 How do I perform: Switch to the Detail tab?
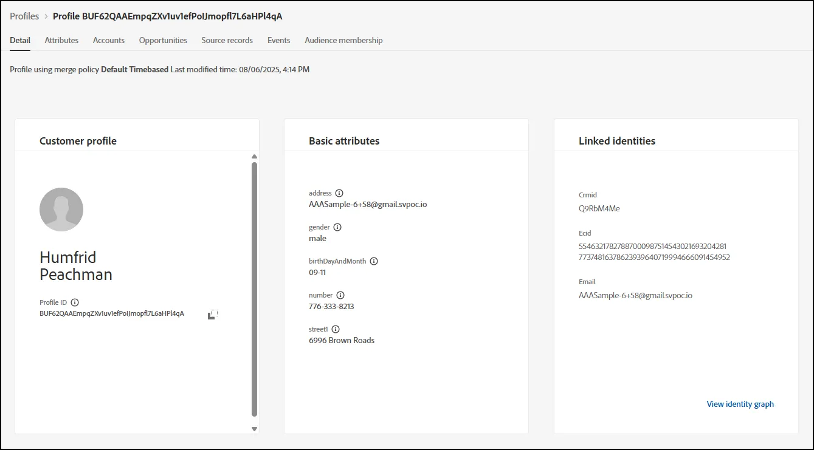[20, 40]
